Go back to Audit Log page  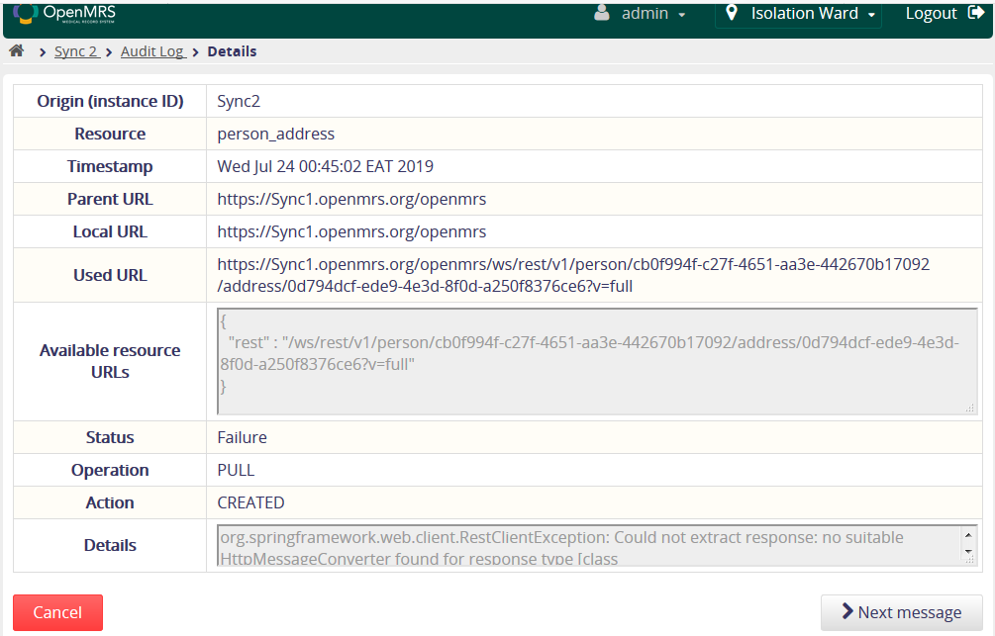click(x=152, y=51)
